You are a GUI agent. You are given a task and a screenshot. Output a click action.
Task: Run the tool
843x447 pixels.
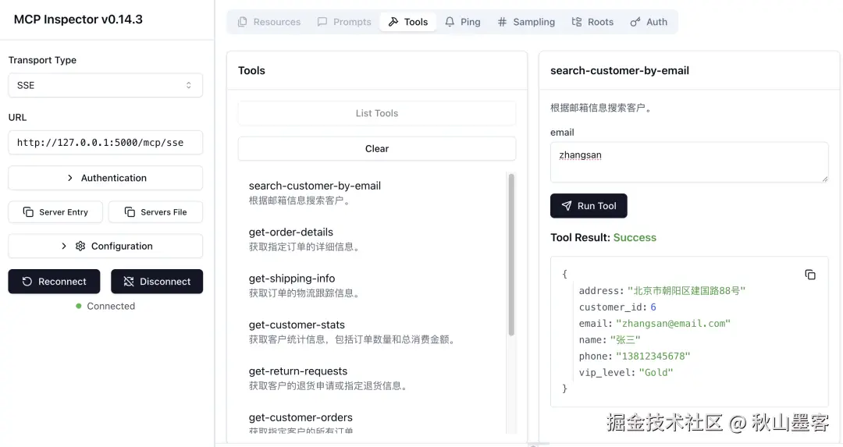[x=589, y=206]
